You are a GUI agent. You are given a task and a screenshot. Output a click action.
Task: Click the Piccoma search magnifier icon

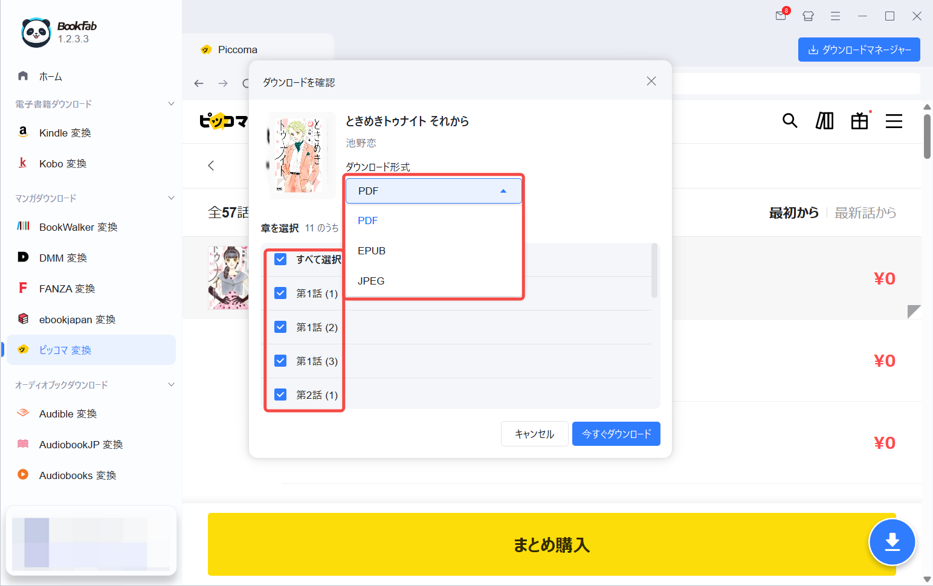pos(790,121)
